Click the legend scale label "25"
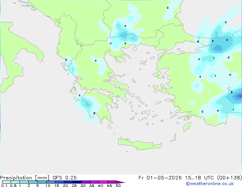This screenshot has width=242, height=187. tap(74, 185)
